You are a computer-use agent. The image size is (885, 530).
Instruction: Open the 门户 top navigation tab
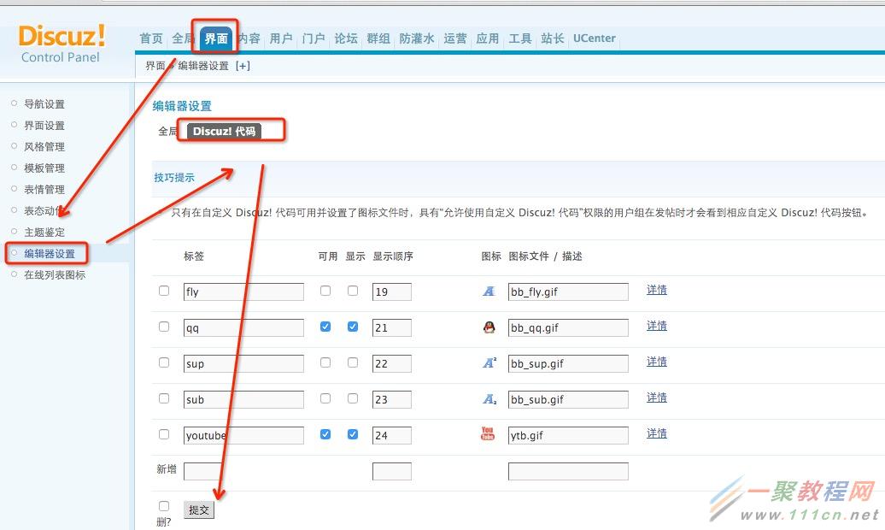pos(314,38)
